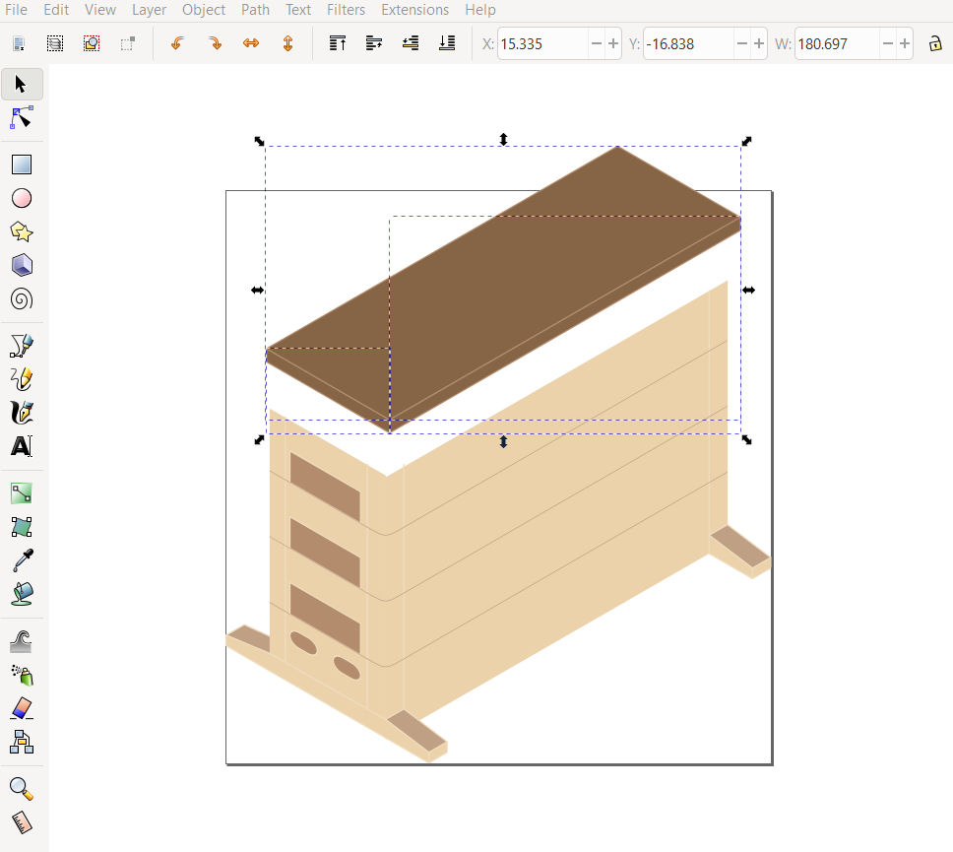Select the Text tool
953x852 pixels.
click(21, 446)
